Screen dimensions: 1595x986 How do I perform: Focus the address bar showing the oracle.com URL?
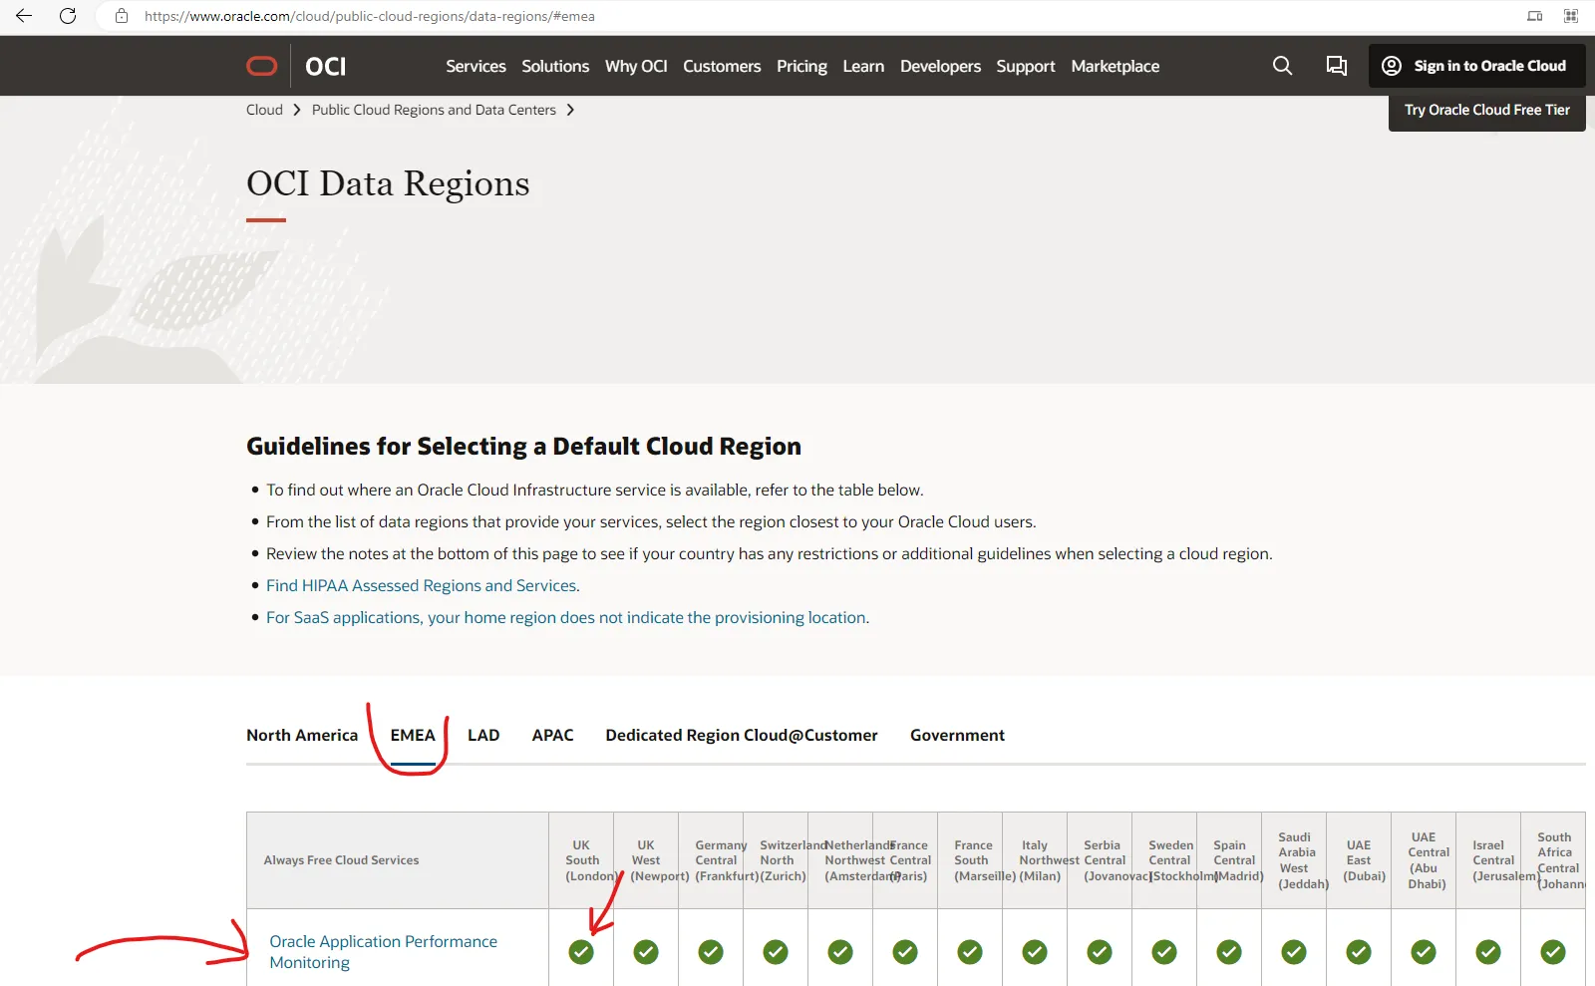369,16
